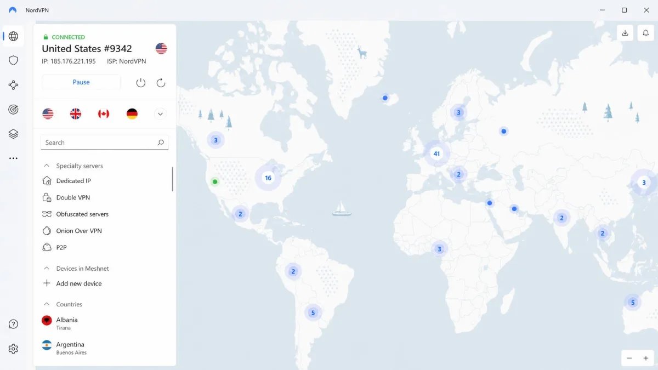This screenshot has height=370, width=658.
Task: Open the stacked layers icon in sidebar
Action: tap(13, 134)
